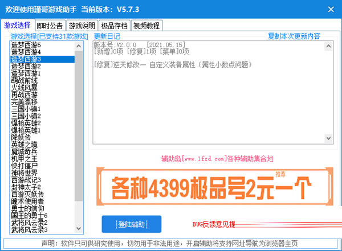Viewport: 342px width, 251px height.
Task: Select 武将风云录3 in the game list
Action: pyautogui.click(x=43, y=229)
